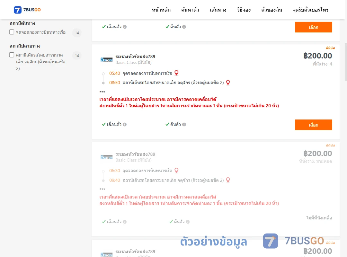Viewport: 347px width, 257px height.
Task: Open the map pin for the 06:30 departure stop
Action: pos(176,171)
